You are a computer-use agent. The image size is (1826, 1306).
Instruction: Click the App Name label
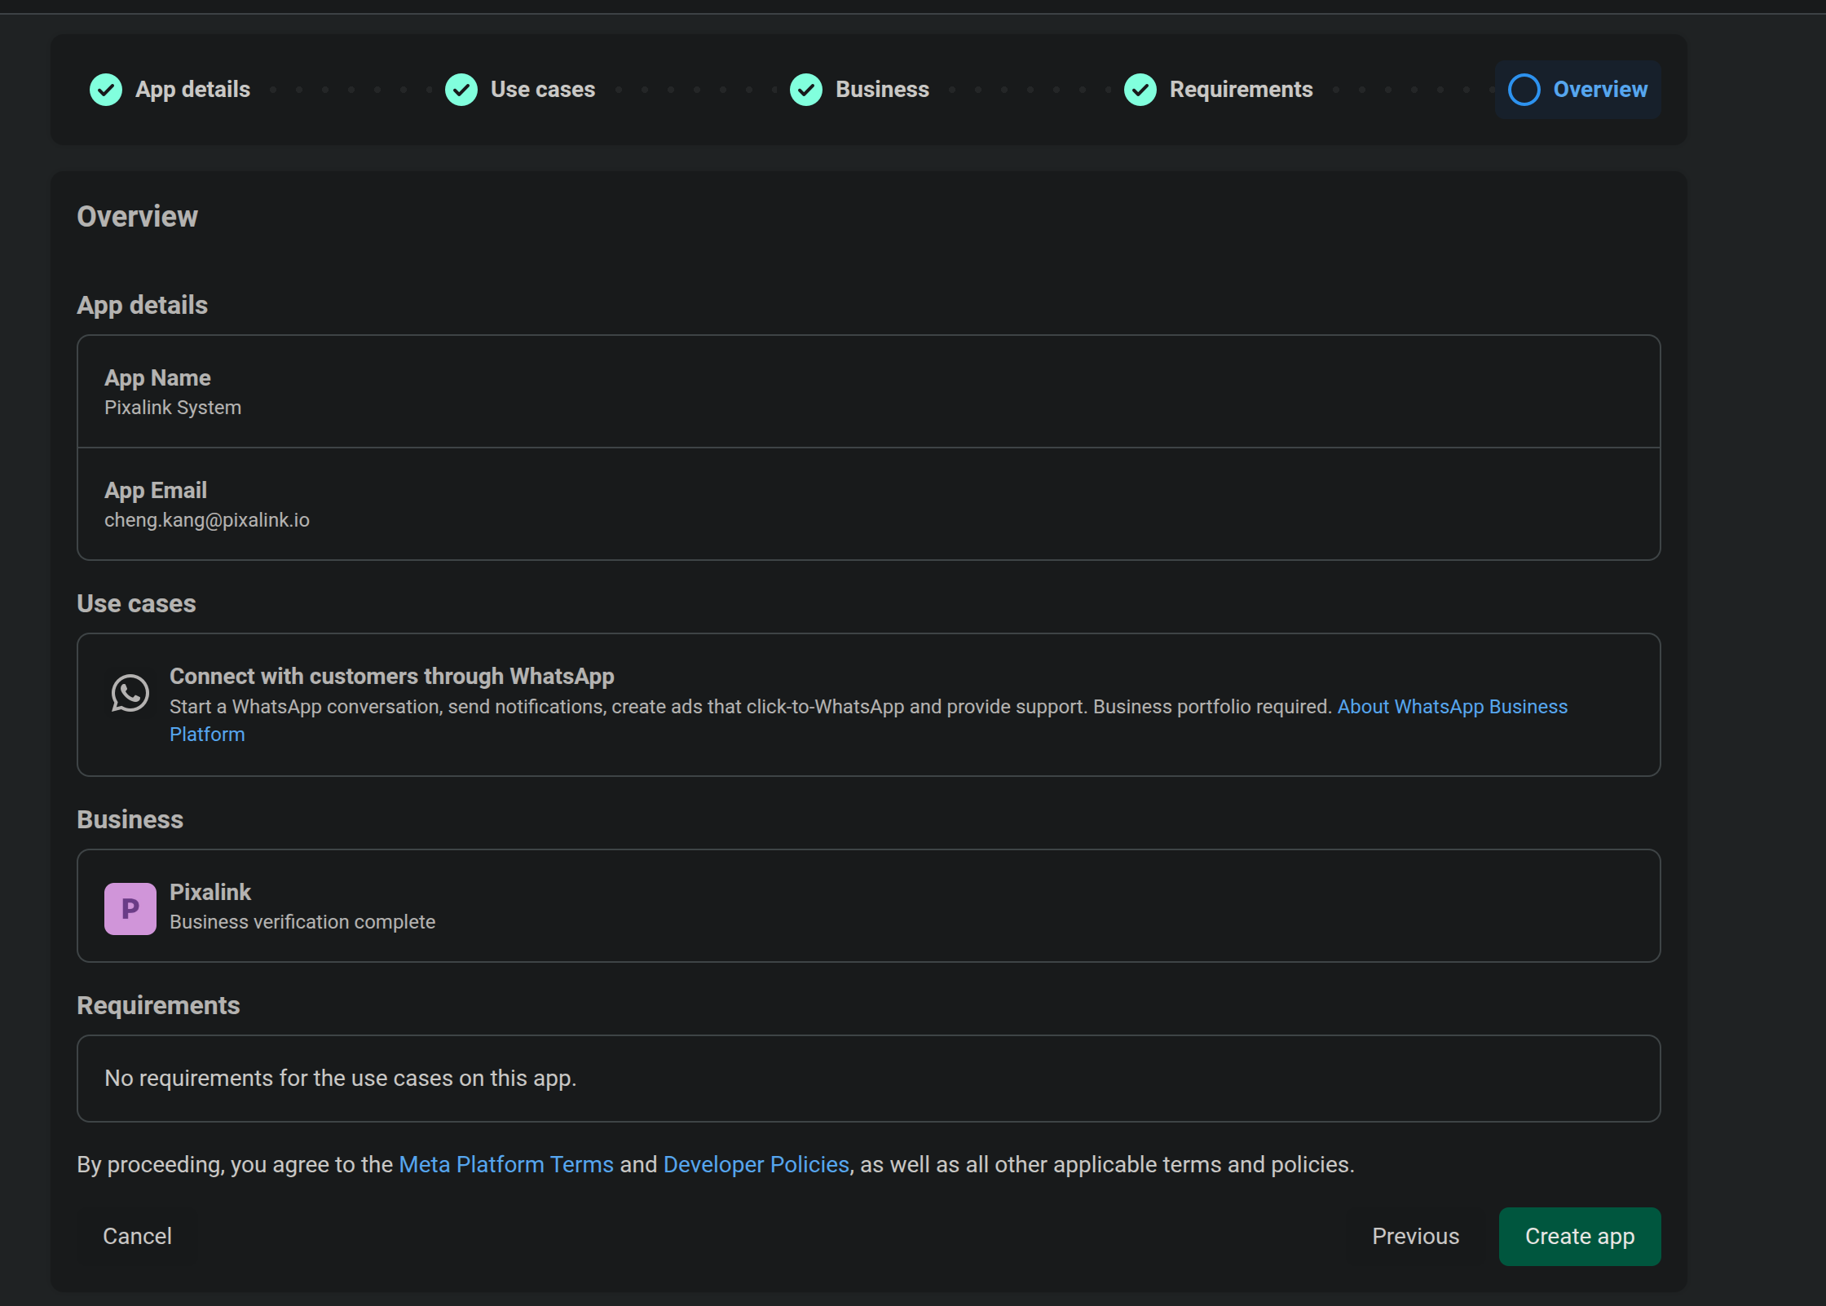(x=157, y=377)
